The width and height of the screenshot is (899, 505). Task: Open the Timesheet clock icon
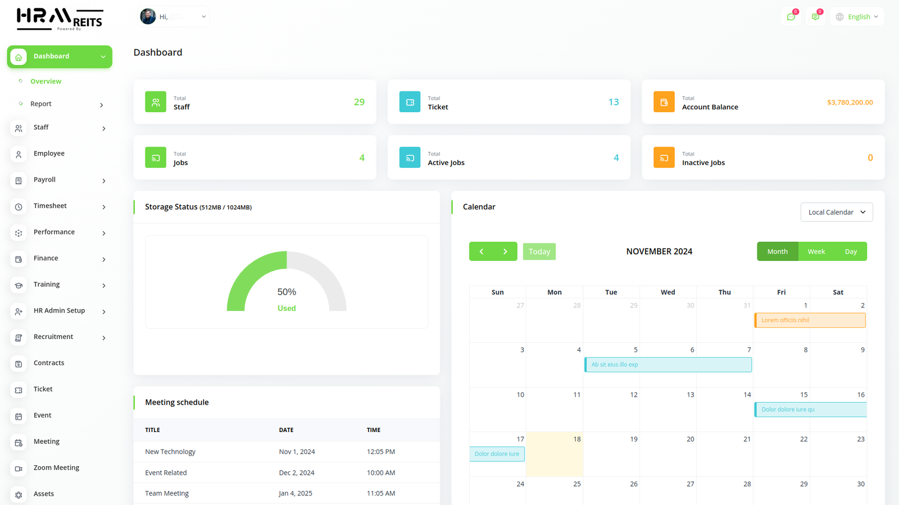[19, 207]
